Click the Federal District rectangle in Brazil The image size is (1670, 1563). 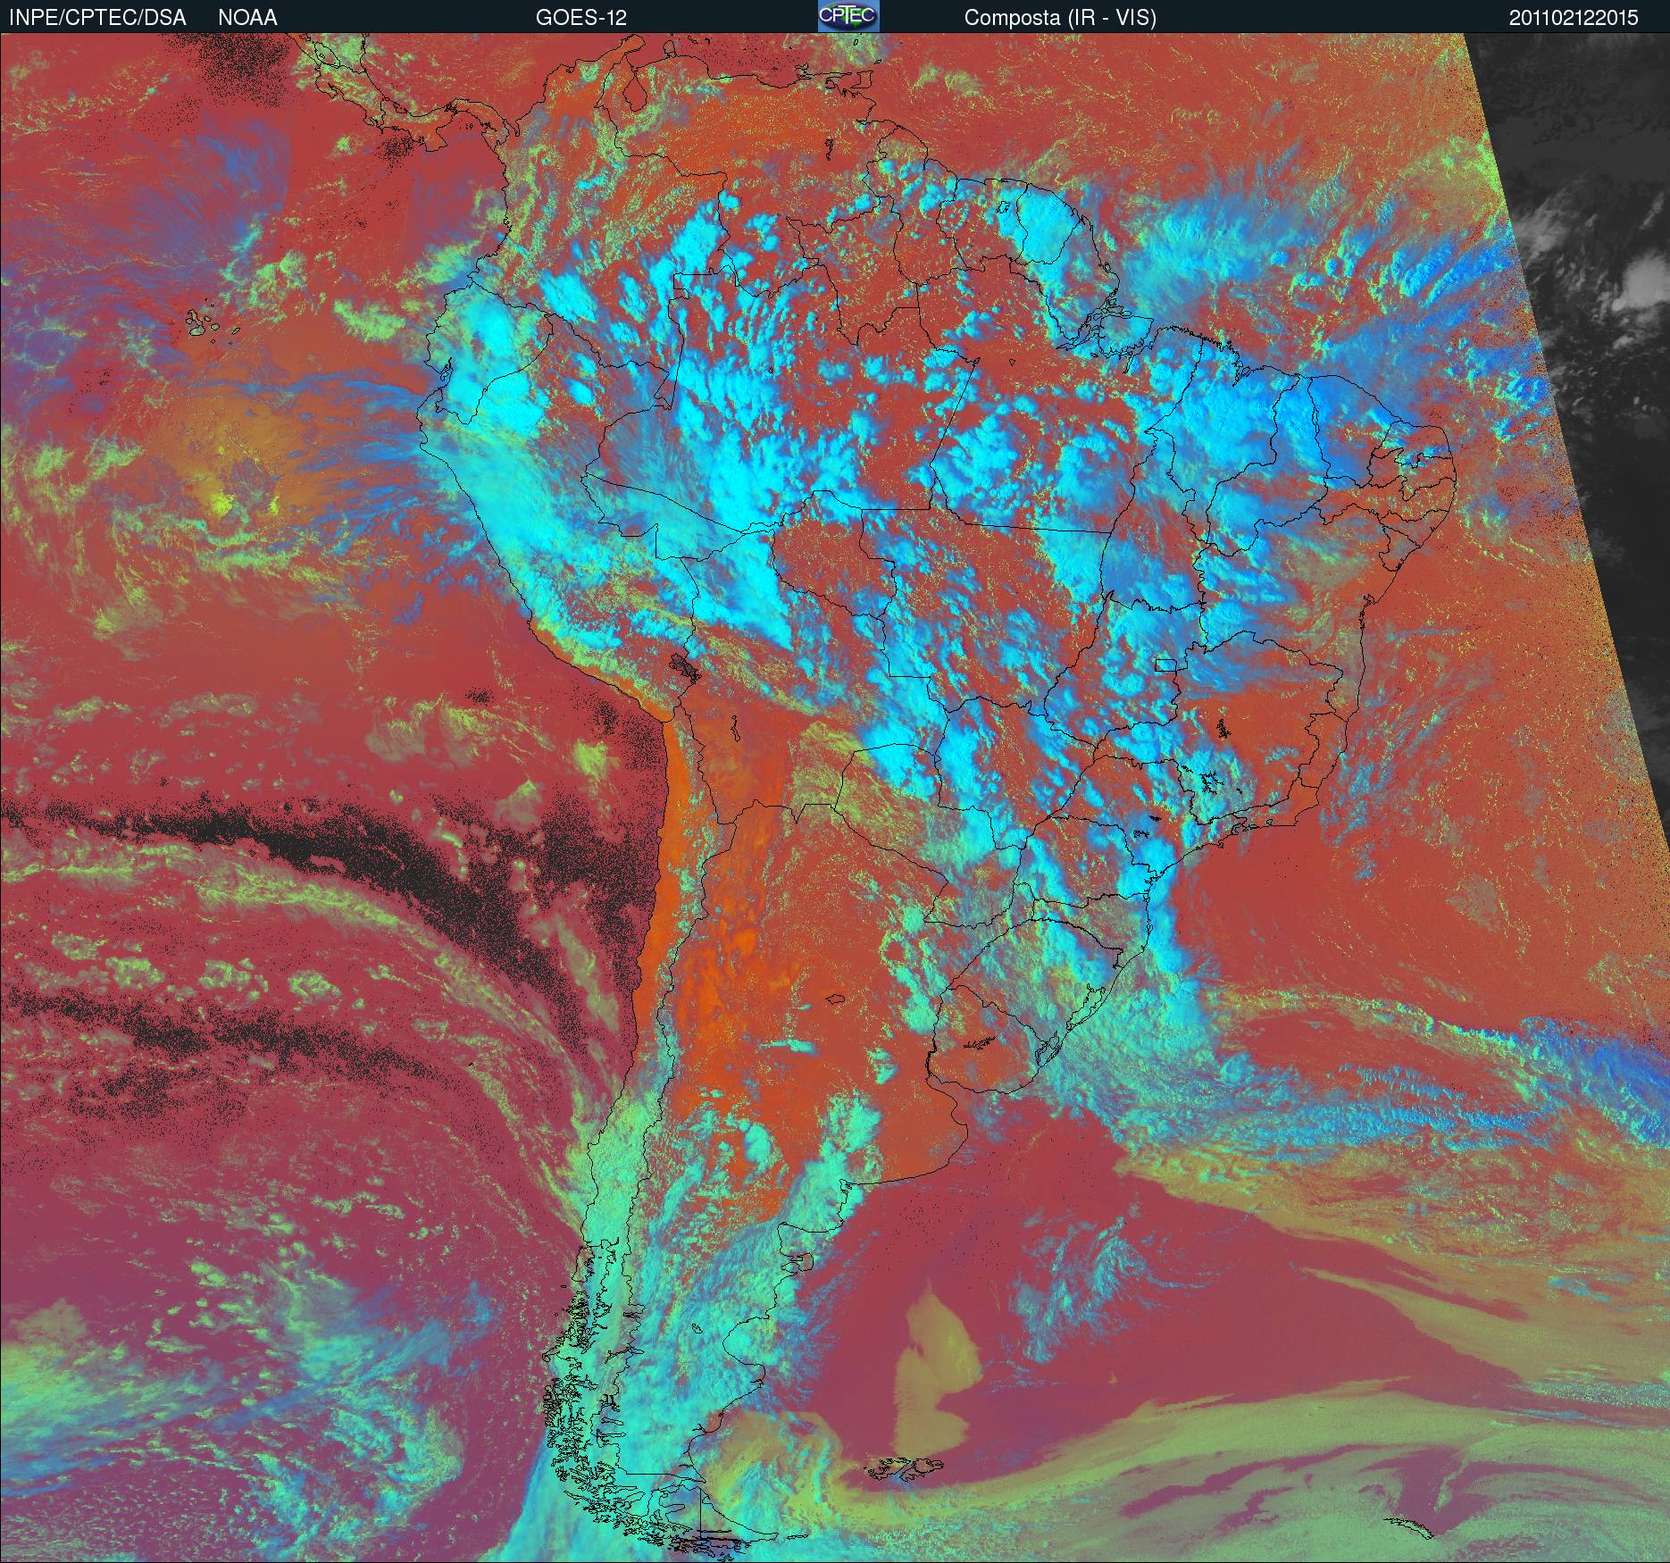point(1165,664)
